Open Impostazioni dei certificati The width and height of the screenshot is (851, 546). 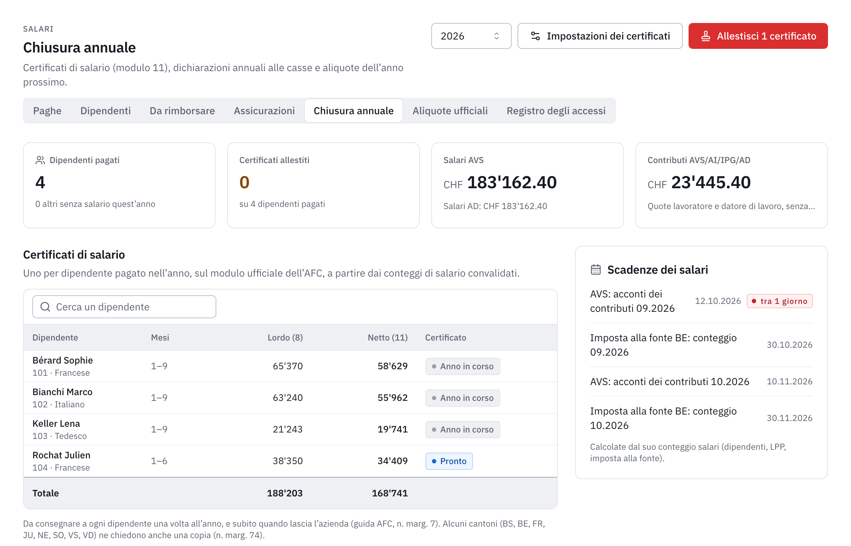[600, 36]
